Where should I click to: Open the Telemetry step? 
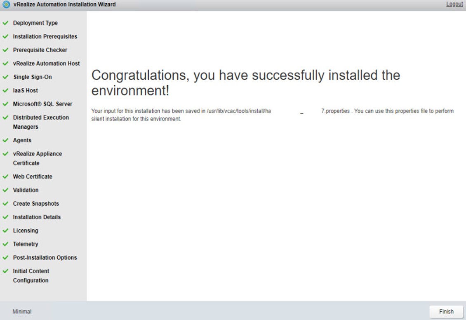click(26, 244)
